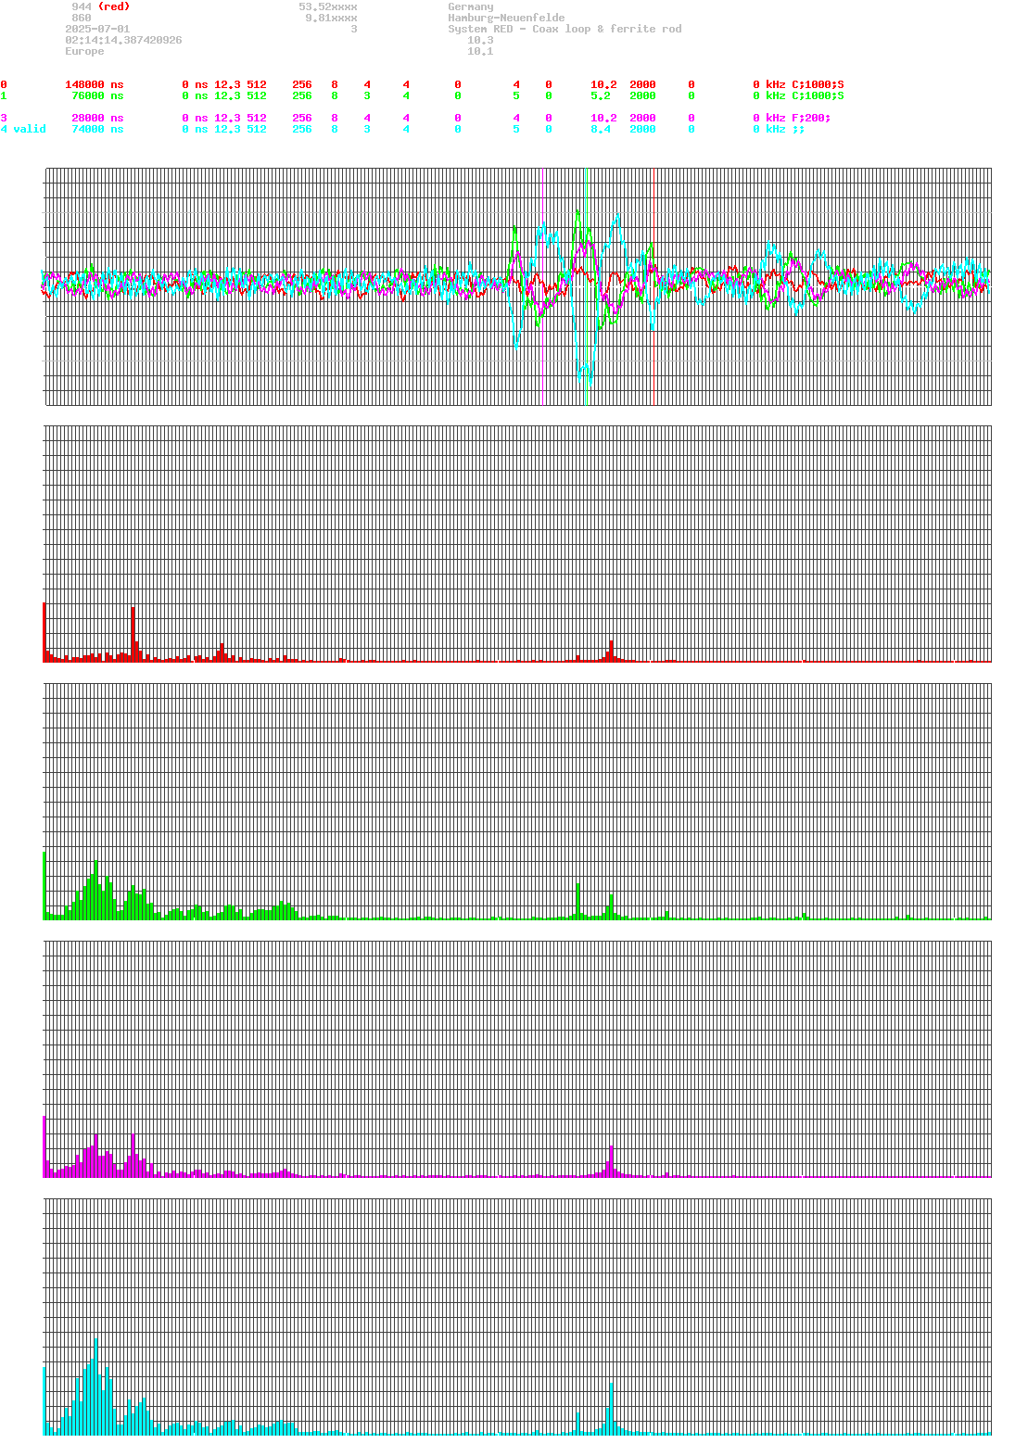
Task: Click the green channel filter "C;1000;S"
Action: tap(818, 95)
